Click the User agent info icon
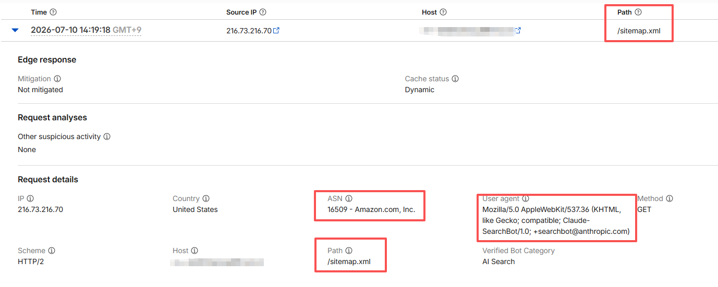This screenshot has height=287, width=718. point(526,198)
